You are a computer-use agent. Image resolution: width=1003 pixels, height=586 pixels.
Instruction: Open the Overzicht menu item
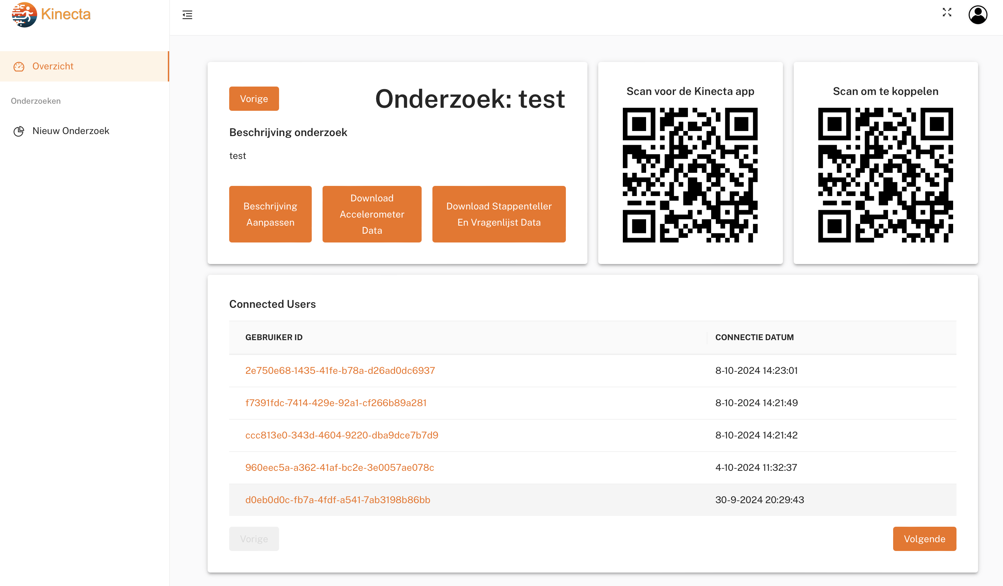pyautogui.click(x=53, y=66)
